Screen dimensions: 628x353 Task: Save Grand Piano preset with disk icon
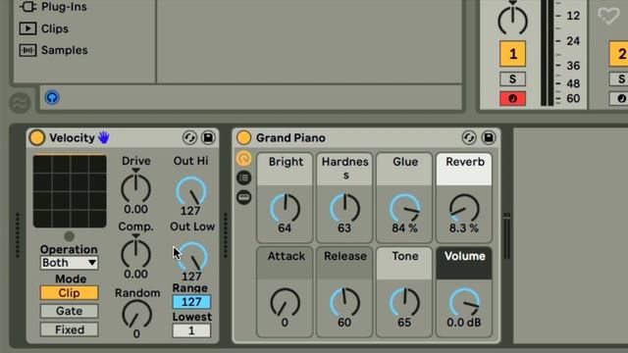[x=489, y=137]
